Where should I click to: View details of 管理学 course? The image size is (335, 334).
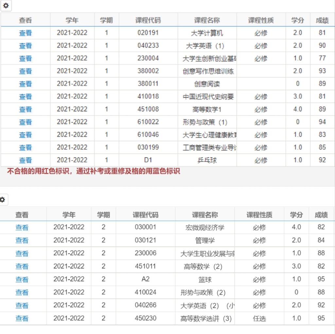pyautogui.click(x=22, y=240)
